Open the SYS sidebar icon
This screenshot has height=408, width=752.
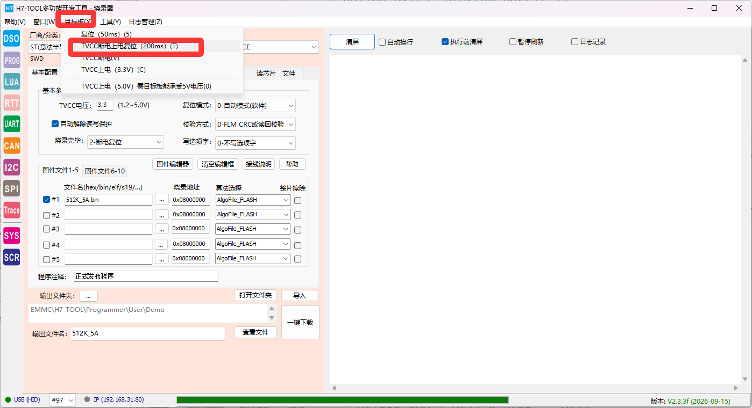pyautogui.click(x=12, y=236)
